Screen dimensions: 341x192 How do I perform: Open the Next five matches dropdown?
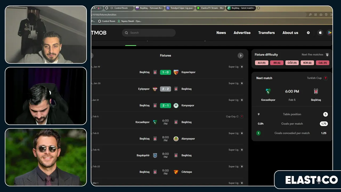tap(315, 55)
